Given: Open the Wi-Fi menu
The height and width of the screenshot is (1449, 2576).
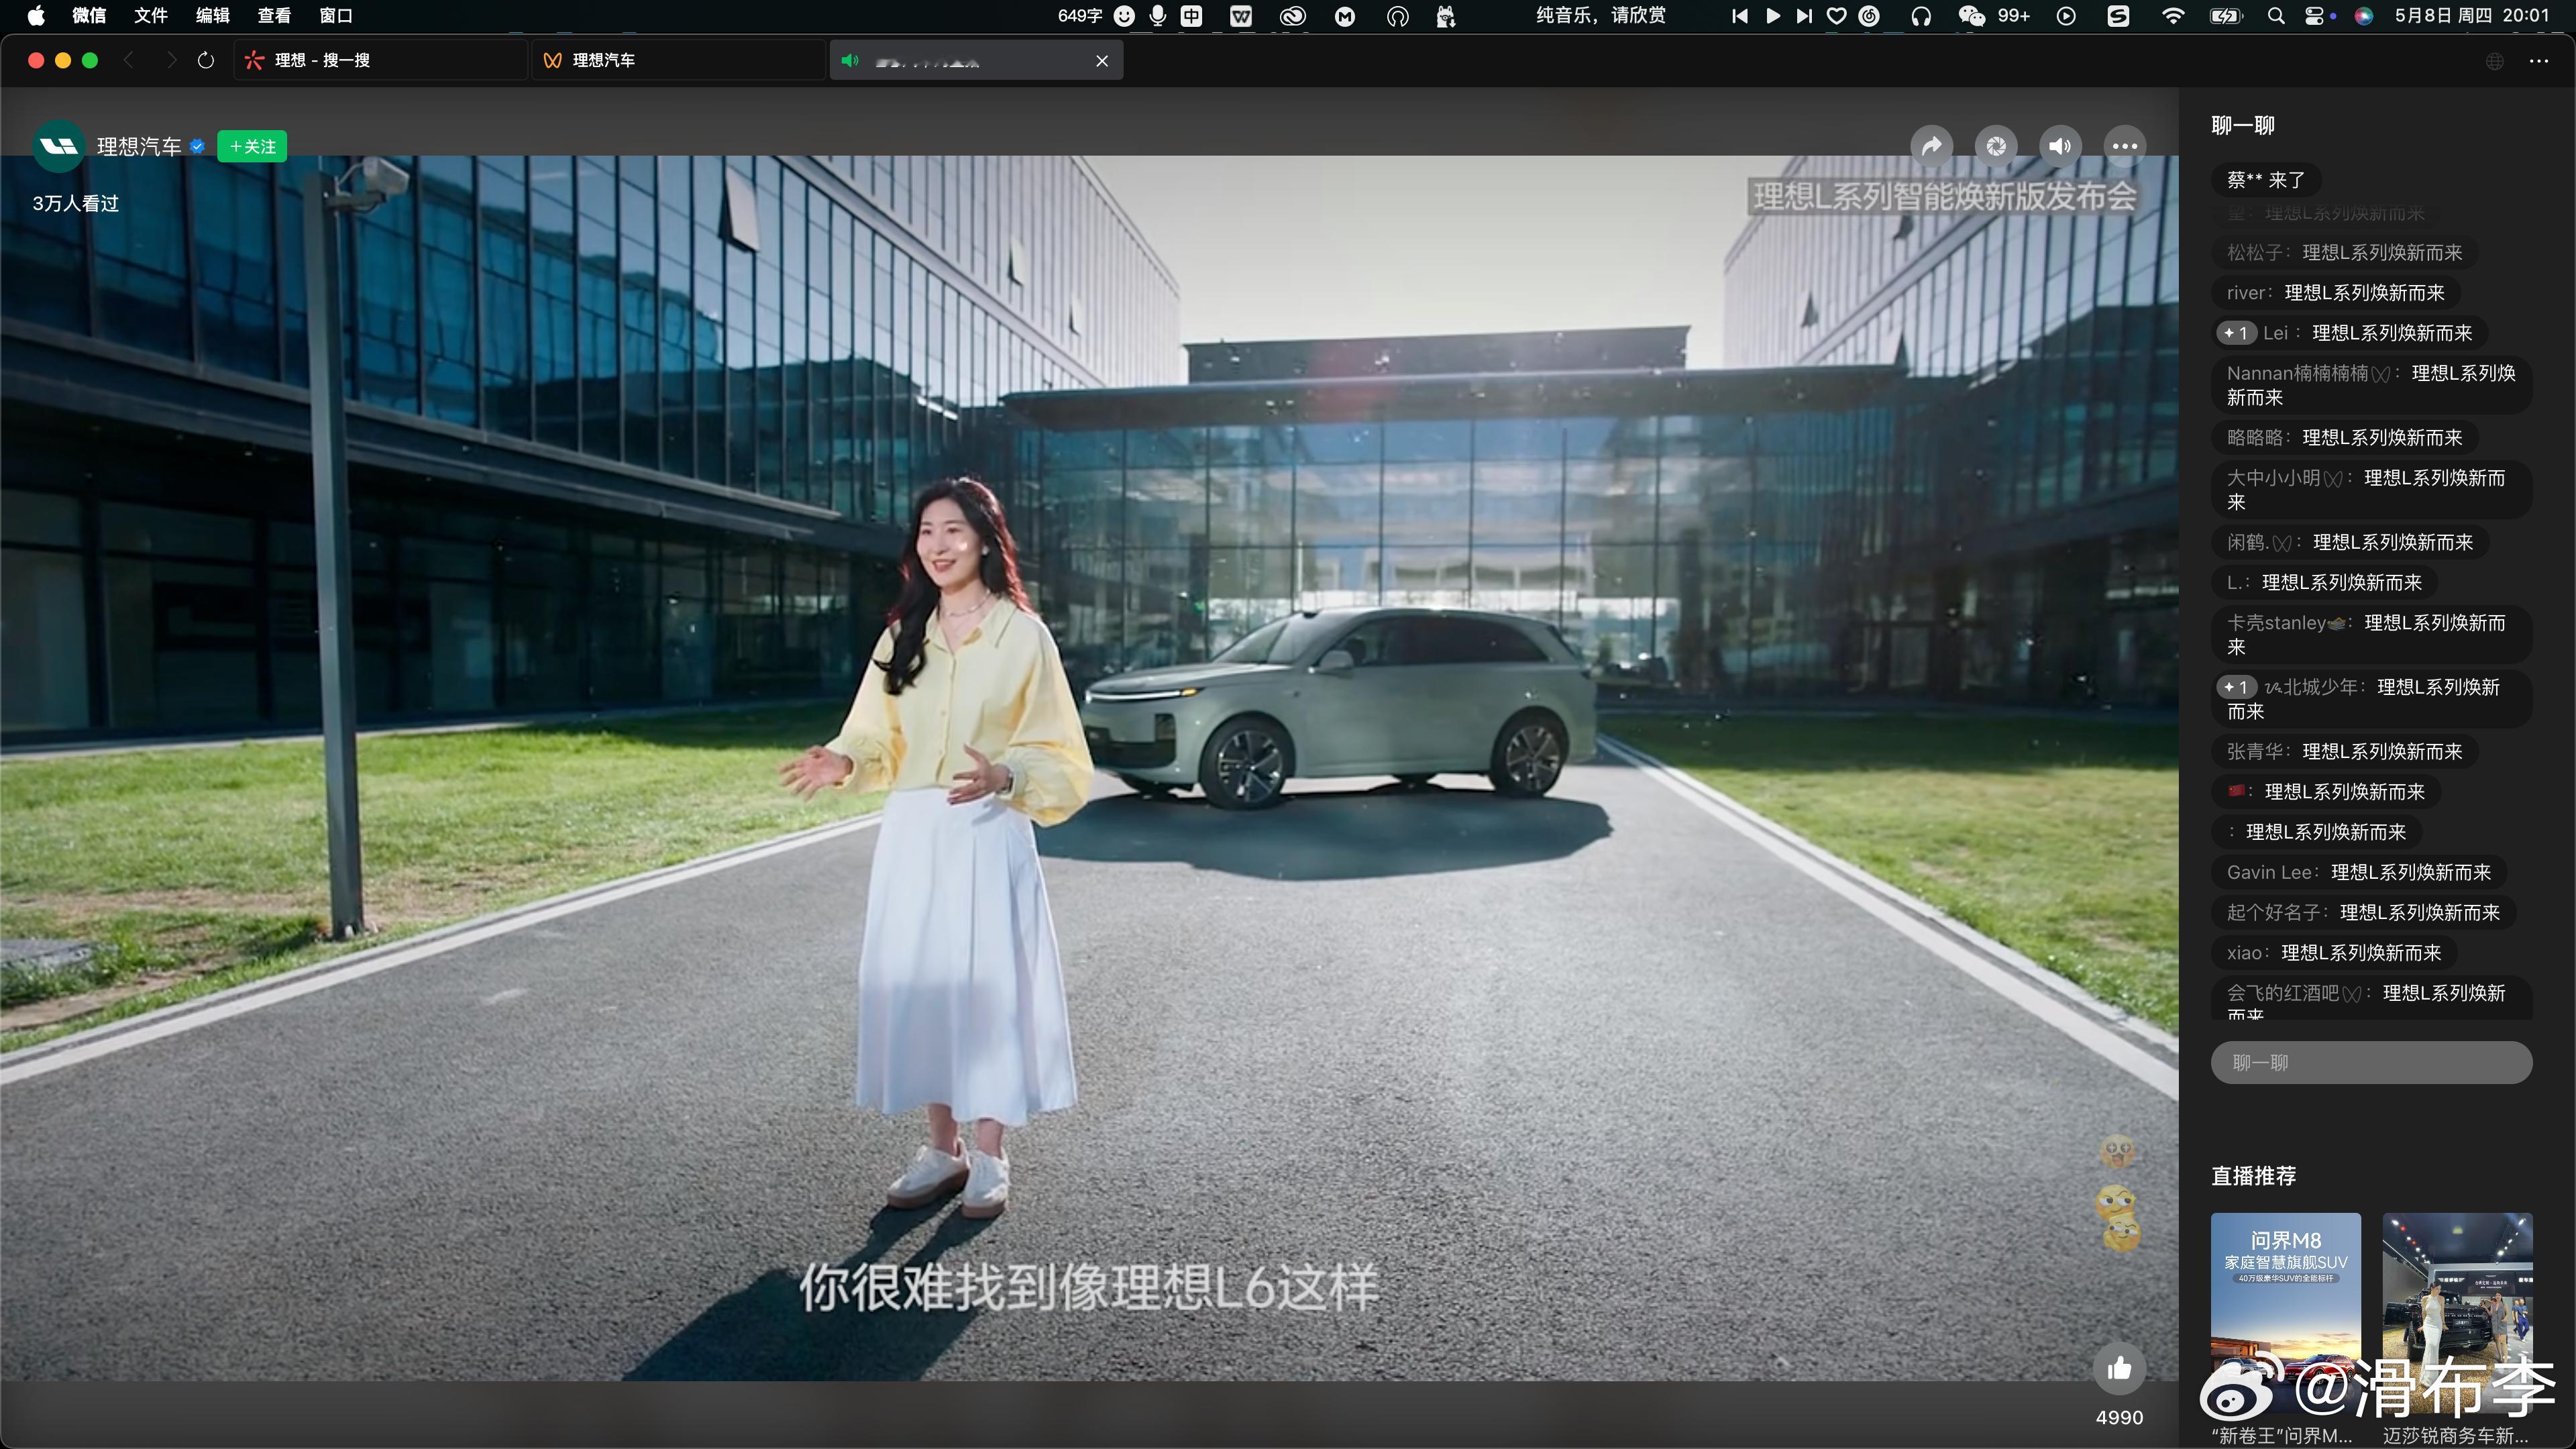Looking at the screenshot, I should coord(2173,15).
